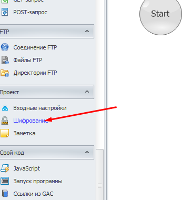Viewport: 192px width, 200px height.
Task: Select Директории FTP item text
Action: [x=35, y=73]
